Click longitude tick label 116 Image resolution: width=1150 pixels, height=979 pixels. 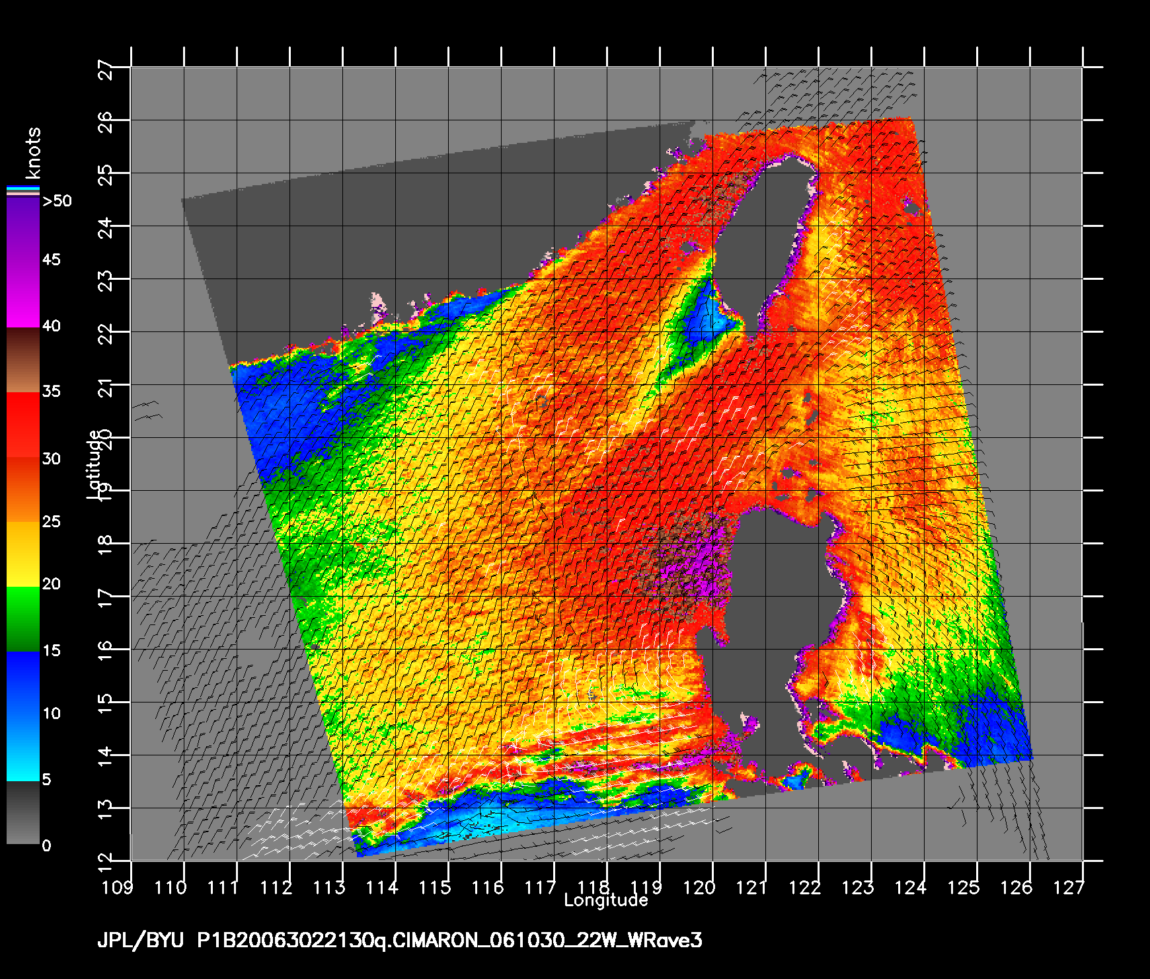[x=488, y=887]
